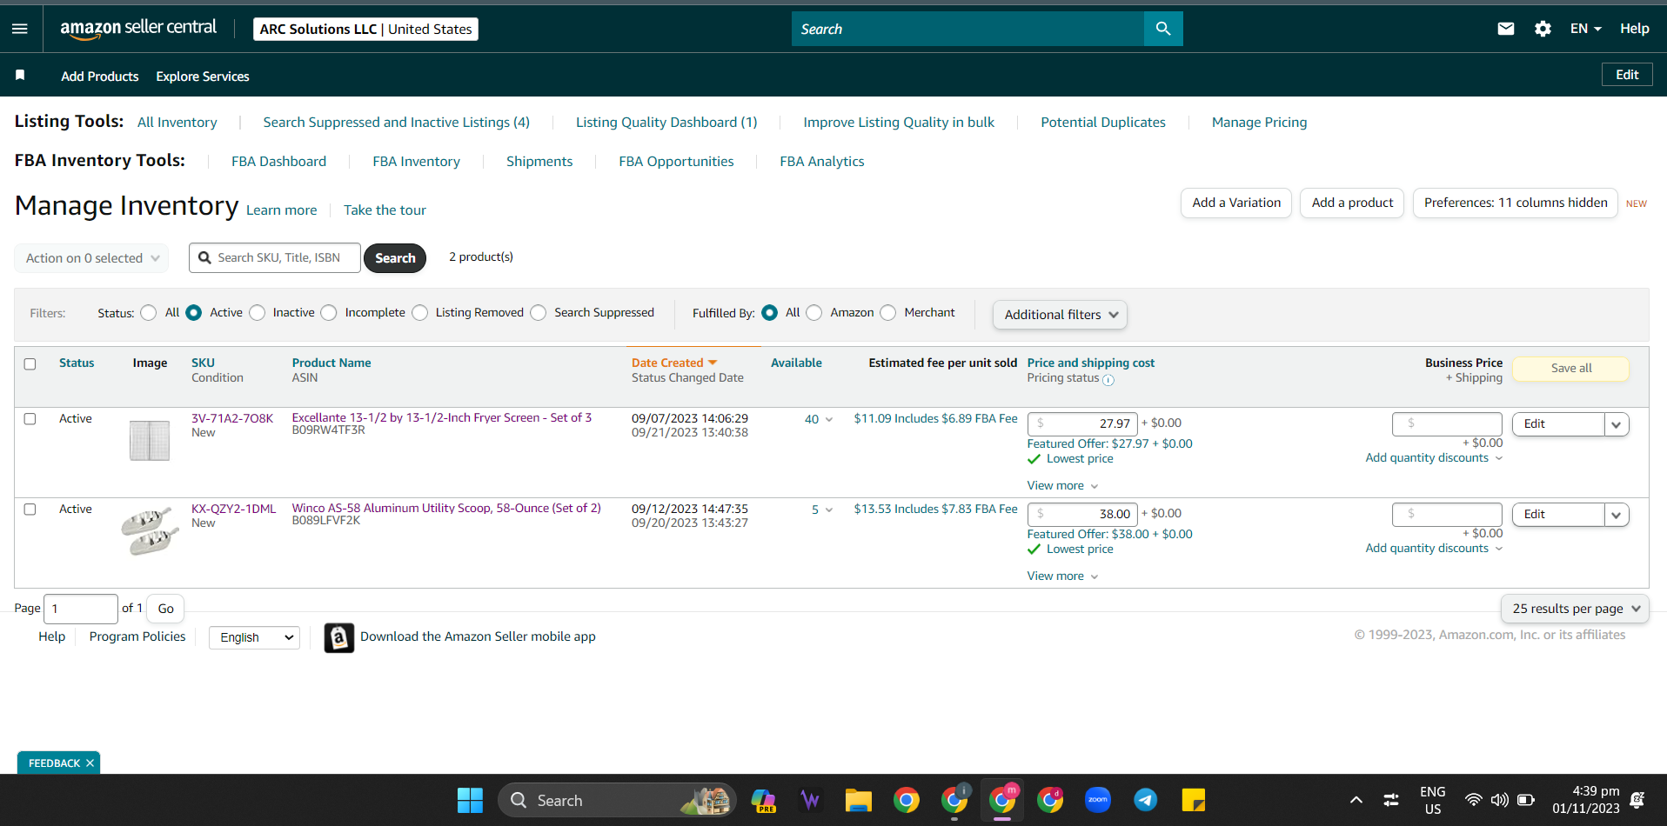Open the purple W app in the taskbar

[x=811, y=800]
